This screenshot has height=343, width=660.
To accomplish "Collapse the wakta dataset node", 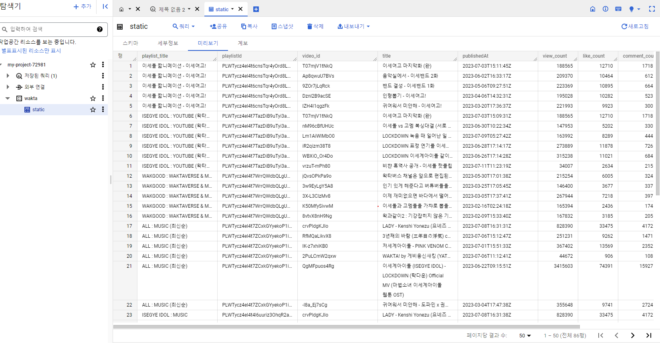I will 8,98.
